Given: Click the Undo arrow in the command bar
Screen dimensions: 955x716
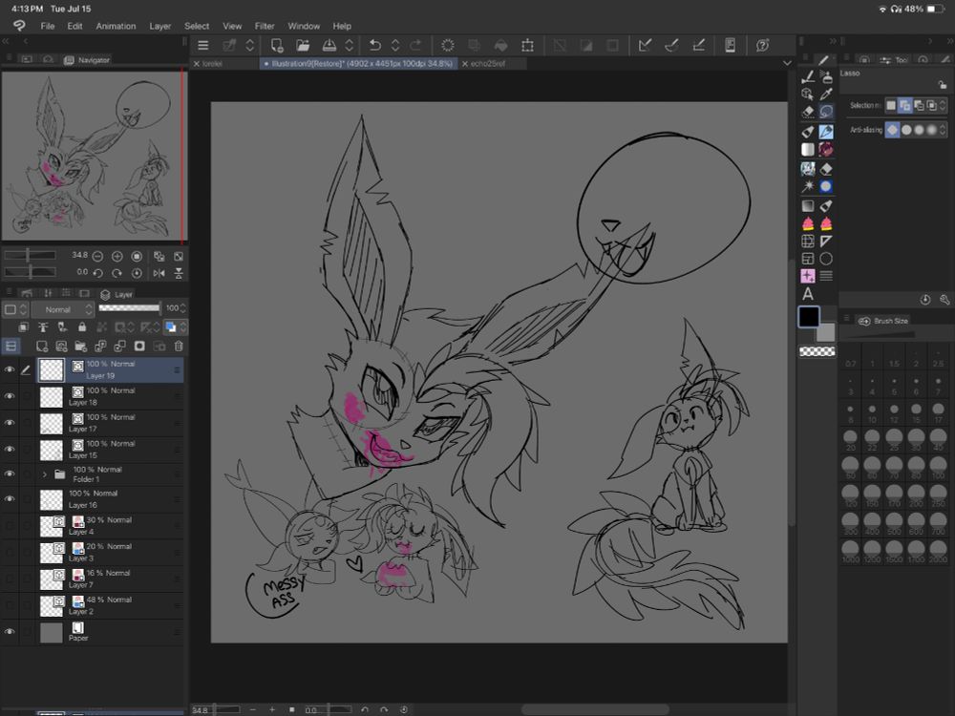Looking at the screenshot, I should point(375,46).
